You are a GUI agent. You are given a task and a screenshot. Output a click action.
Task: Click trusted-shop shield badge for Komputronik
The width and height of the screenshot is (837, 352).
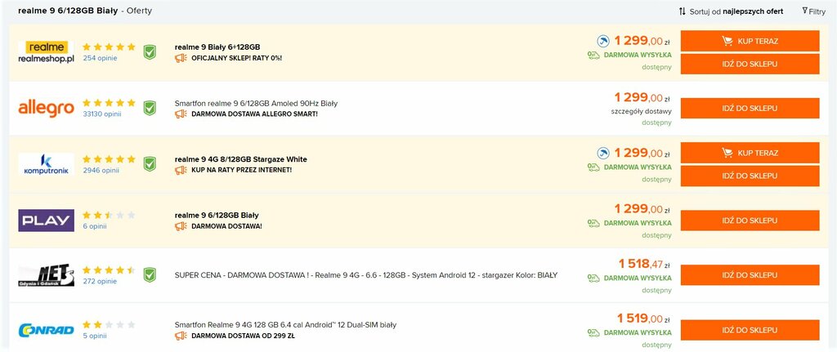[x=150, y=163]
